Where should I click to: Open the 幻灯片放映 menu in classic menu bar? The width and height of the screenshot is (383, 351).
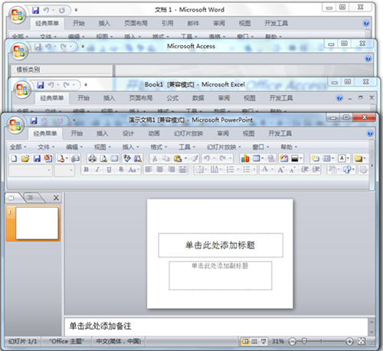click(224, 147)
